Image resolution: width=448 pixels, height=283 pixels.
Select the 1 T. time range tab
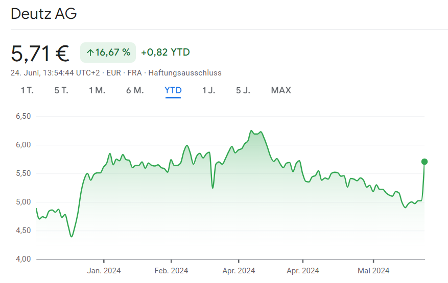tap(27, 90)
